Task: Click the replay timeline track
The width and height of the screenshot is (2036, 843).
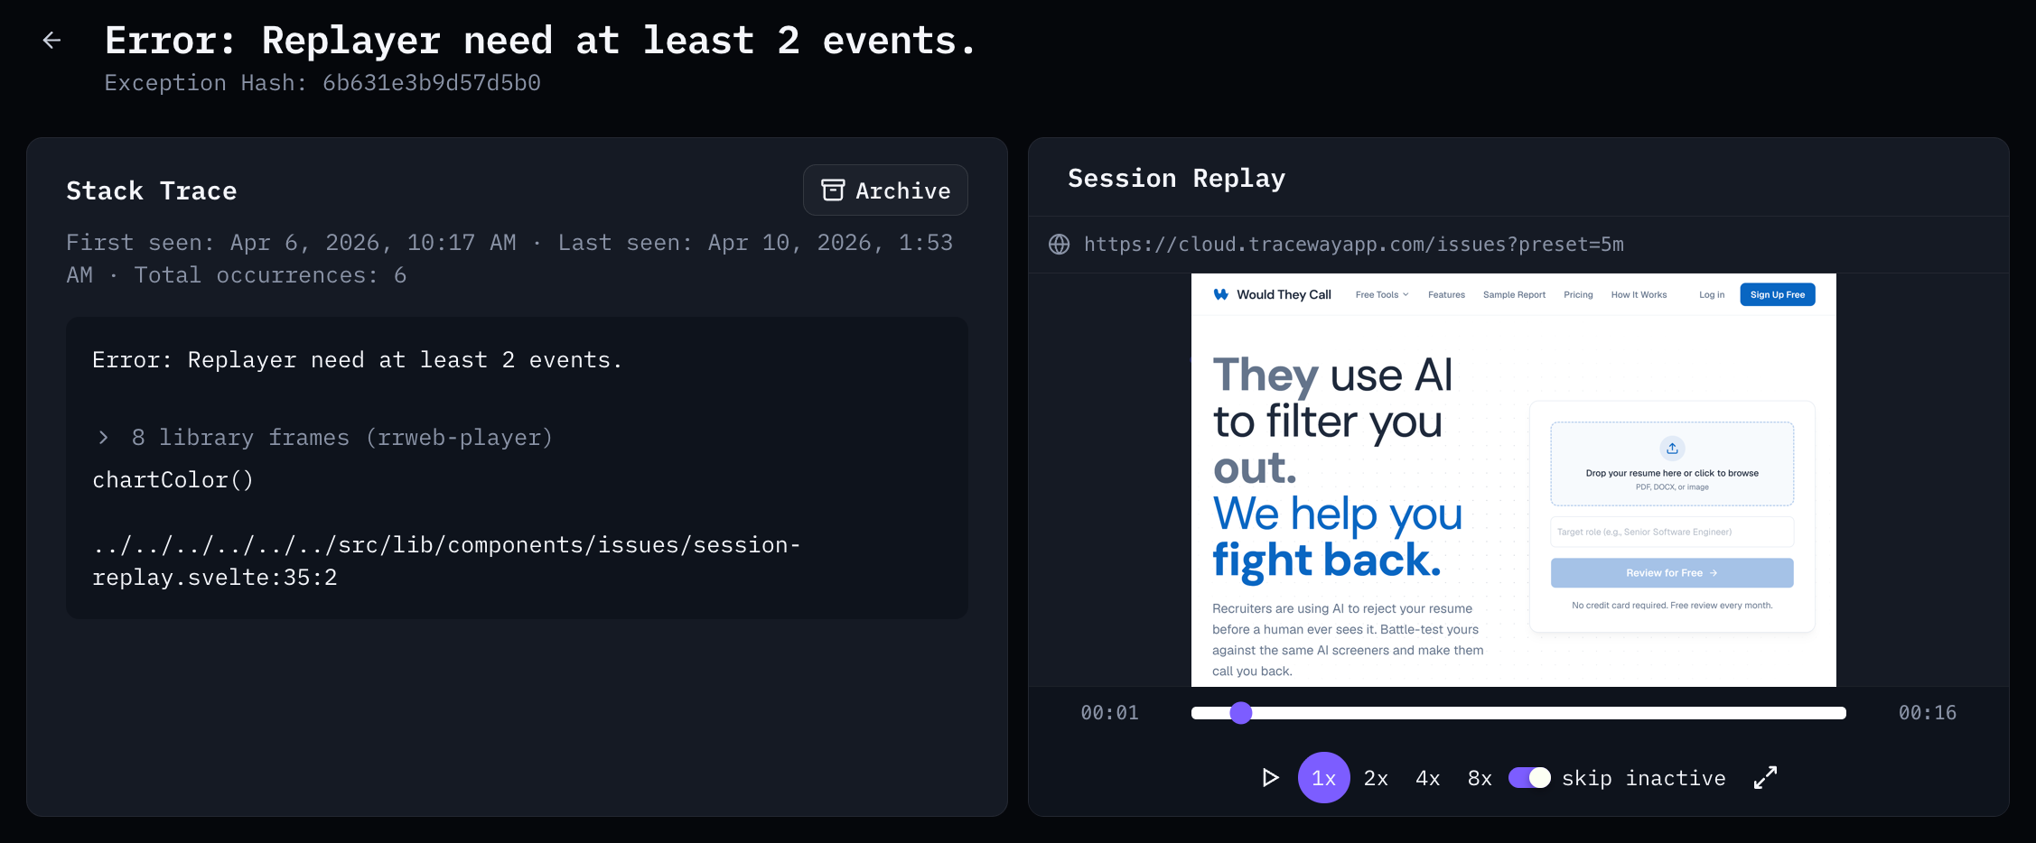Action: (x=1518, y=713)
